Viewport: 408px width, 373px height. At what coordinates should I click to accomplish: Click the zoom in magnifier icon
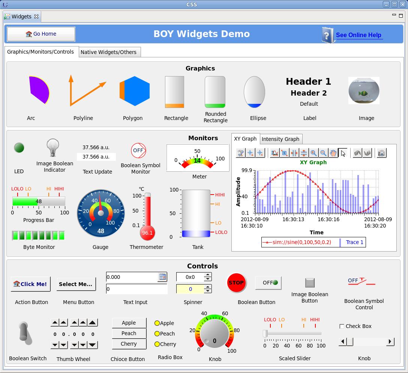[x=313, y=153]
